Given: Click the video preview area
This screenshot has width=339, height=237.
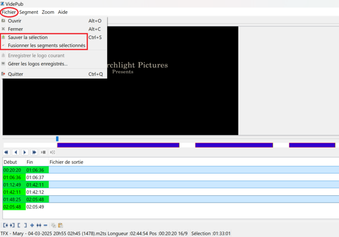Looking at the screenshot, I should 120,81.
